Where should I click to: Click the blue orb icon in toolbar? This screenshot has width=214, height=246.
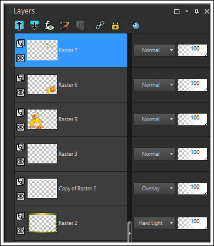click(x=135, y=25)
